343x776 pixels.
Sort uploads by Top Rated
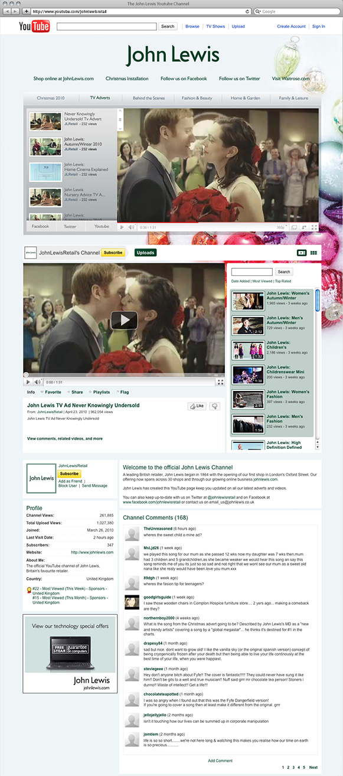tap(283, 281)
